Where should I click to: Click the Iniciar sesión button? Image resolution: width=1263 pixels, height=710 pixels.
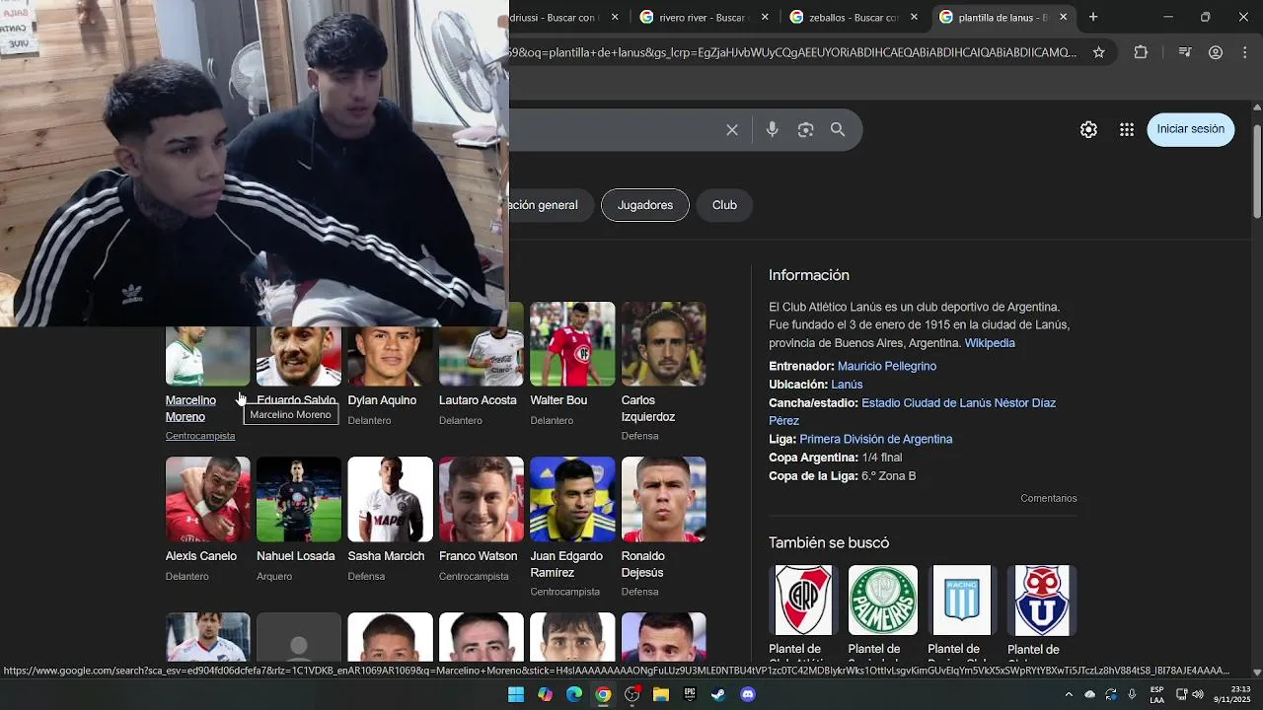1190,129
